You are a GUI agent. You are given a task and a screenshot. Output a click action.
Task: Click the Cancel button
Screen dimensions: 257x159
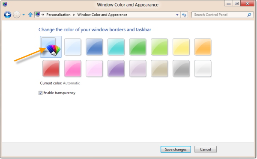pyautogui.click(x=205, y=149)
